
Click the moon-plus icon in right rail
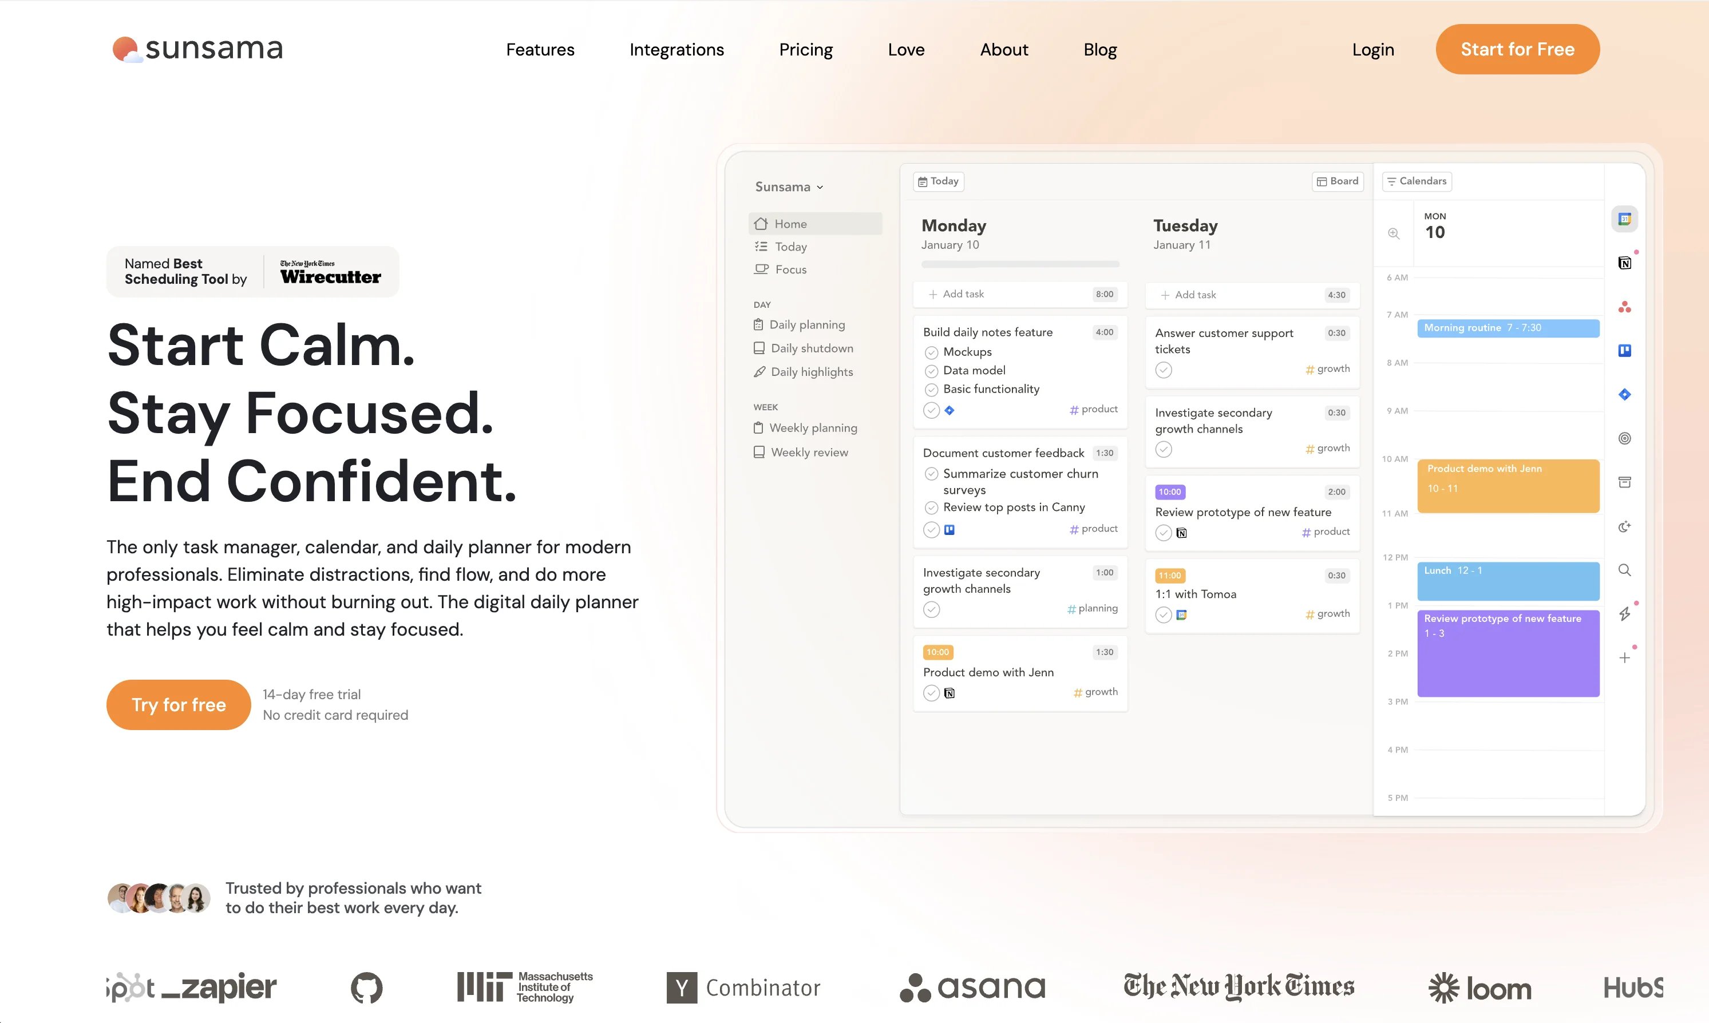[x=1624, y=527]
